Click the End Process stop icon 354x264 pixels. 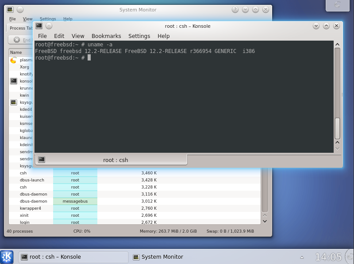[x=17, y=40]
